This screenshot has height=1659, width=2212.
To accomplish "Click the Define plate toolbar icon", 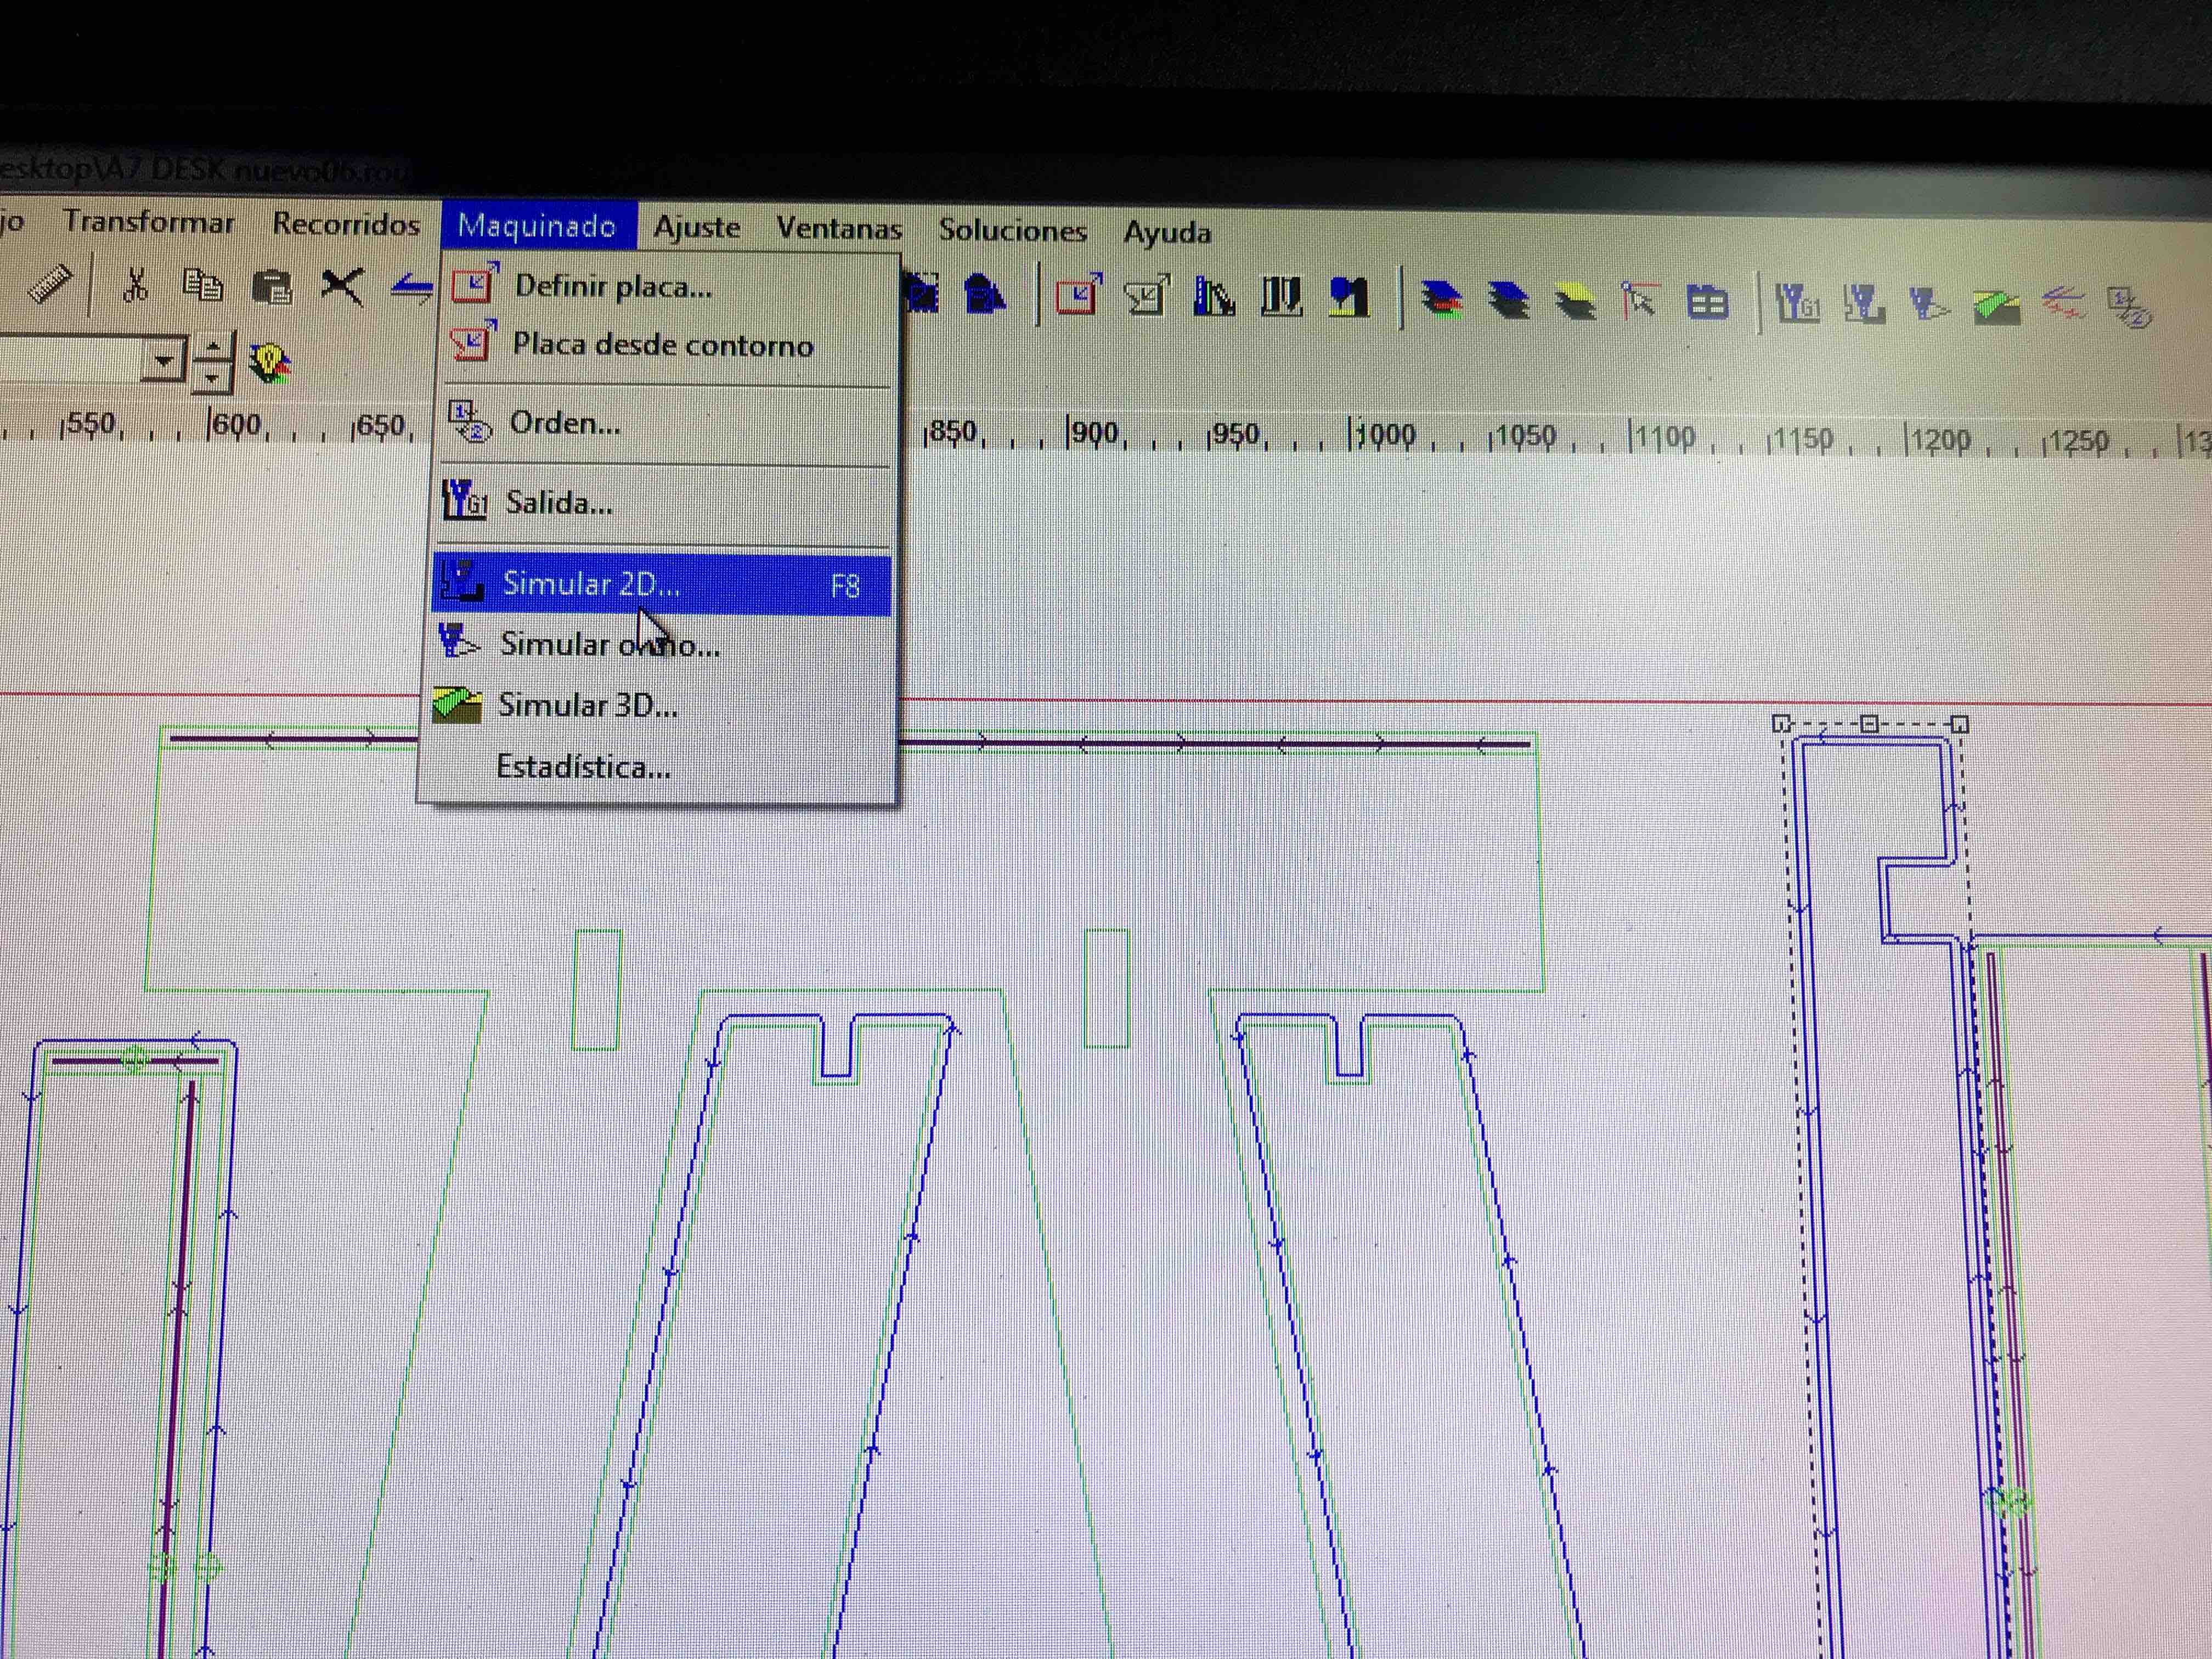I will pyautogui.click(x=1078, y=297).
